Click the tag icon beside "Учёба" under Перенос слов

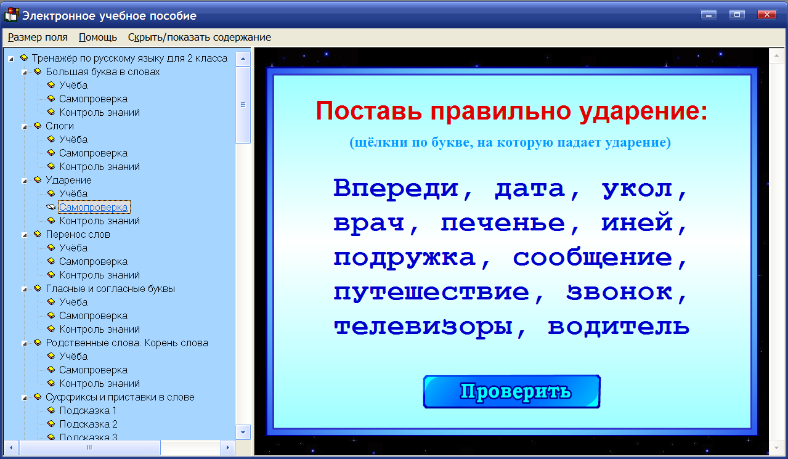pyautogui.click(x=51, y=248)
